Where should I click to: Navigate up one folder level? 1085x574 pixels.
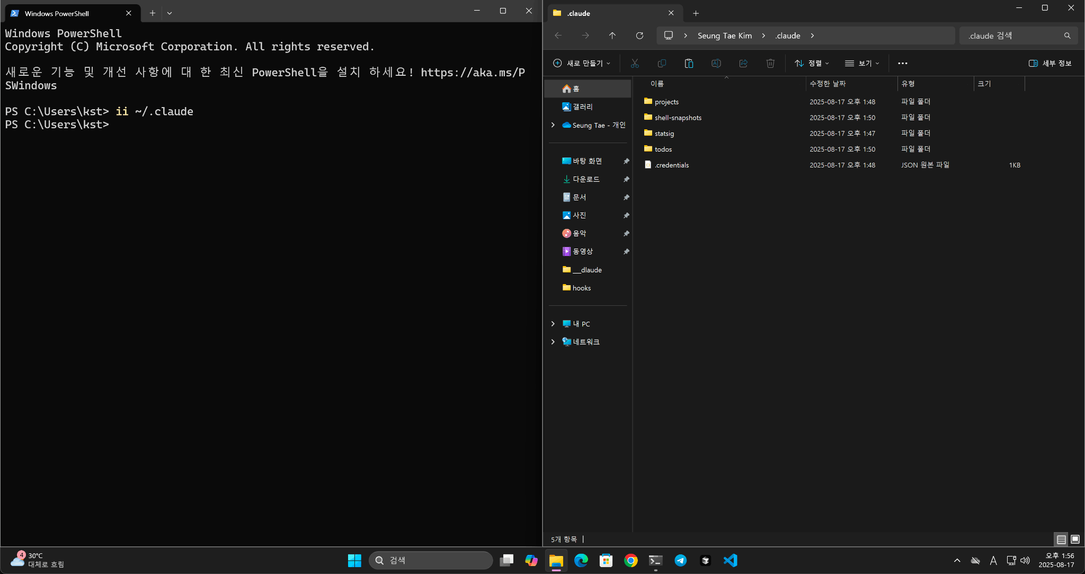click(x=612, y=36)
